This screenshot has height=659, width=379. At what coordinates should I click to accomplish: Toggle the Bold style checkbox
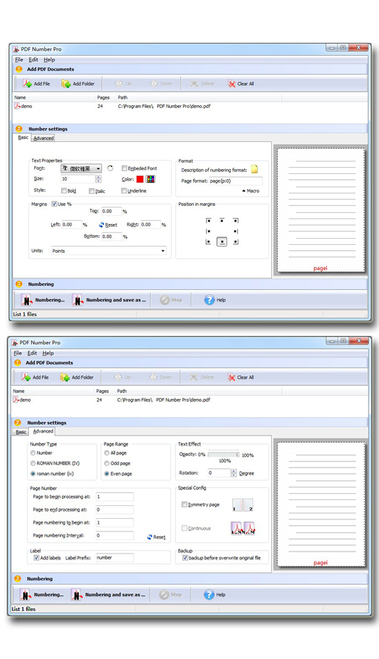[64, 191]
